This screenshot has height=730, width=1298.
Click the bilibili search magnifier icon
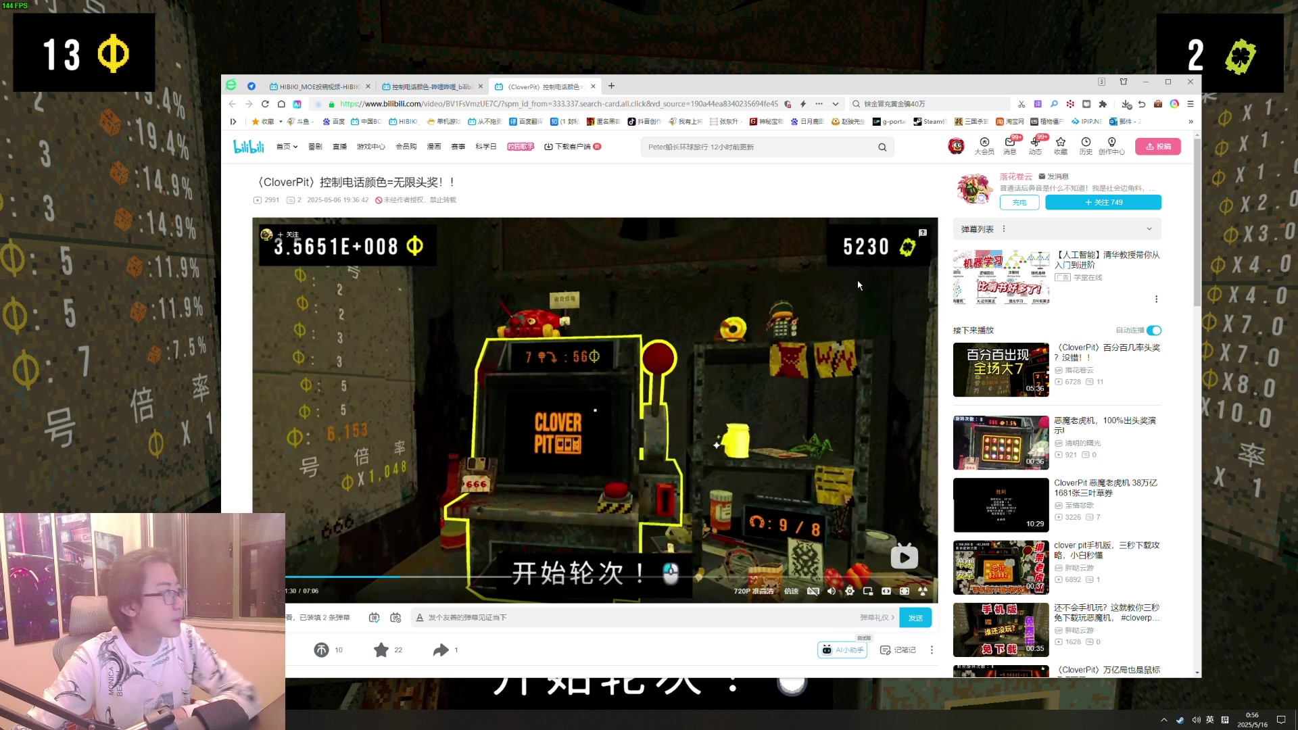click(882, 147)
